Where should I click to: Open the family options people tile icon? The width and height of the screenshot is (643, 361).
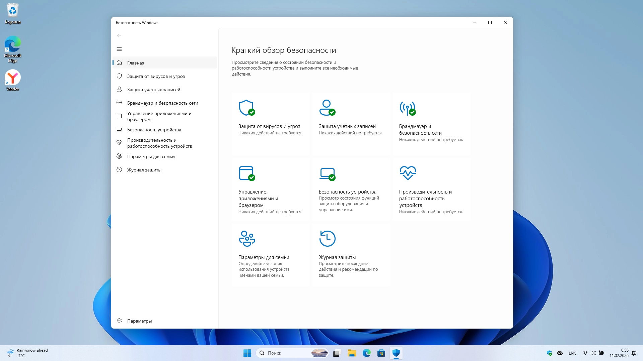pos(247,239)
